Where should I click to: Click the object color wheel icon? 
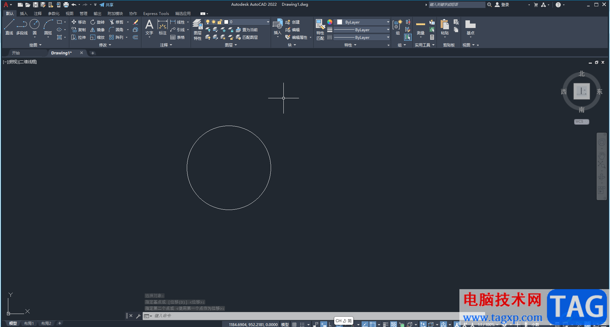(x=330, y=22)
